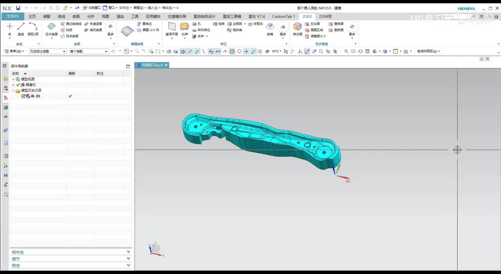This screenshot has height=274, width=501.
Task: Open the 文件(F) ribbon menu
Action: point(13,16)
